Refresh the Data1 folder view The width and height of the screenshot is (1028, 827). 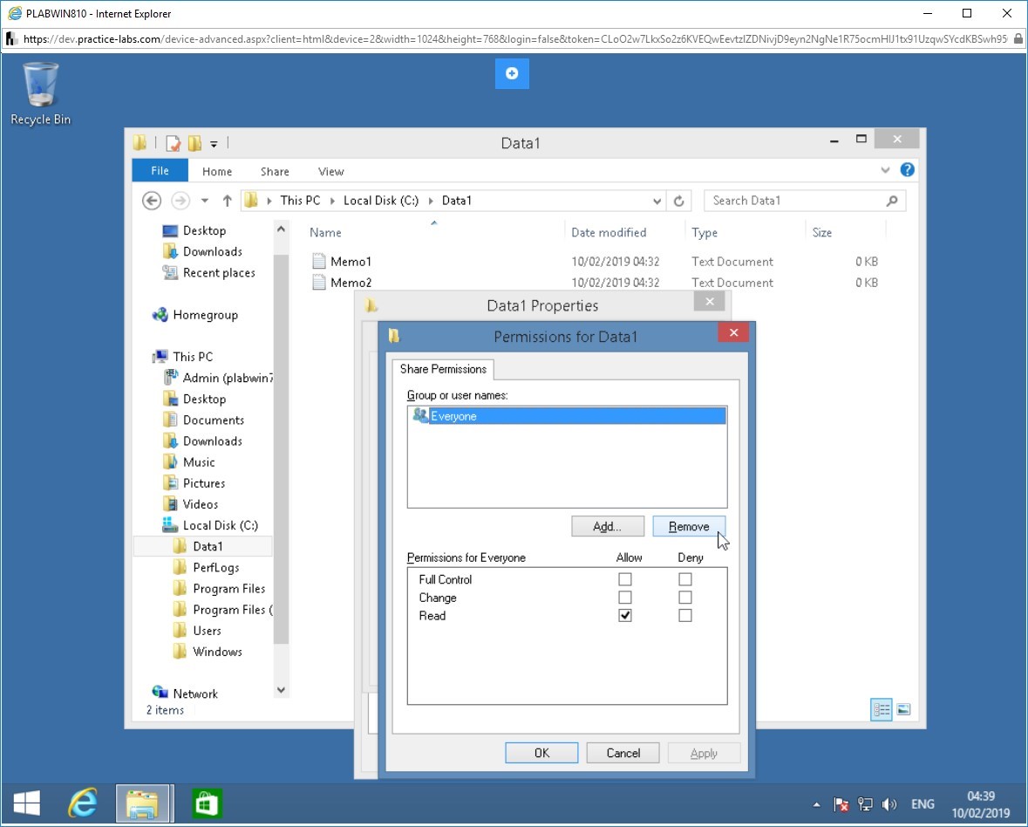679,201
